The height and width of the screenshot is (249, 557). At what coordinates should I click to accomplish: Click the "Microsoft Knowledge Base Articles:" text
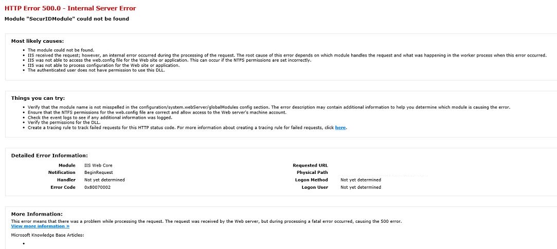(47, 235)
